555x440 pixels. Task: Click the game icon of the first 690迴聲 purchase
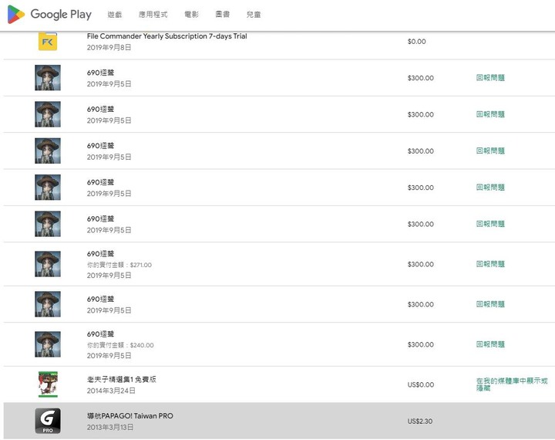48,78
